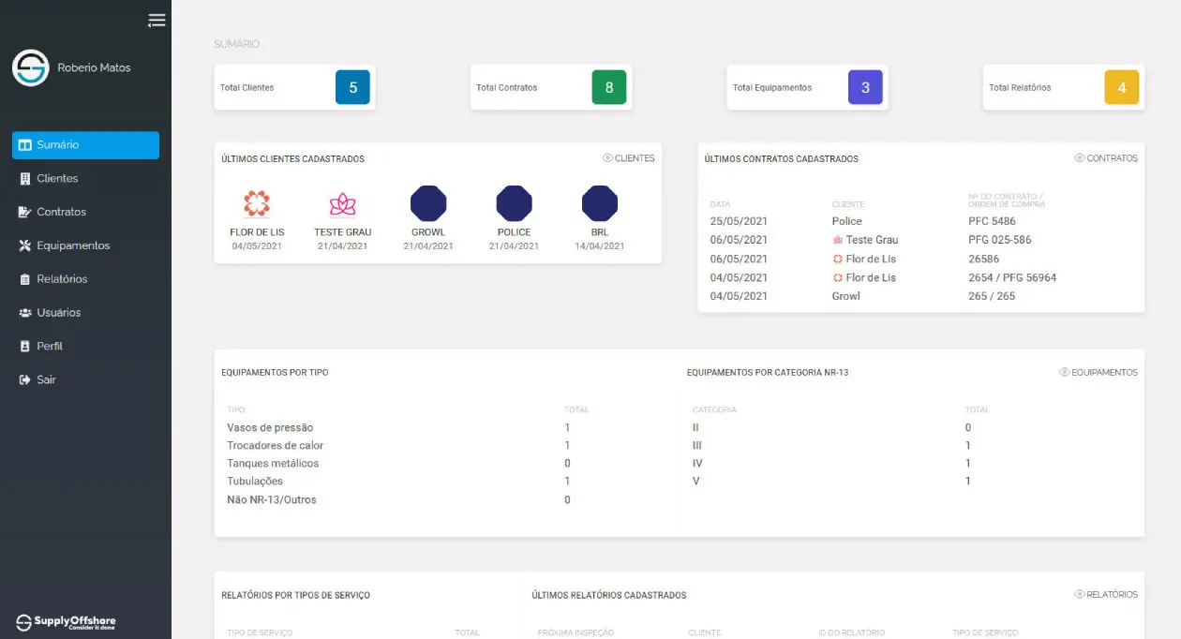
Task: Open the CLIENTES link on the clients card
Action: (x=628, y=158)
